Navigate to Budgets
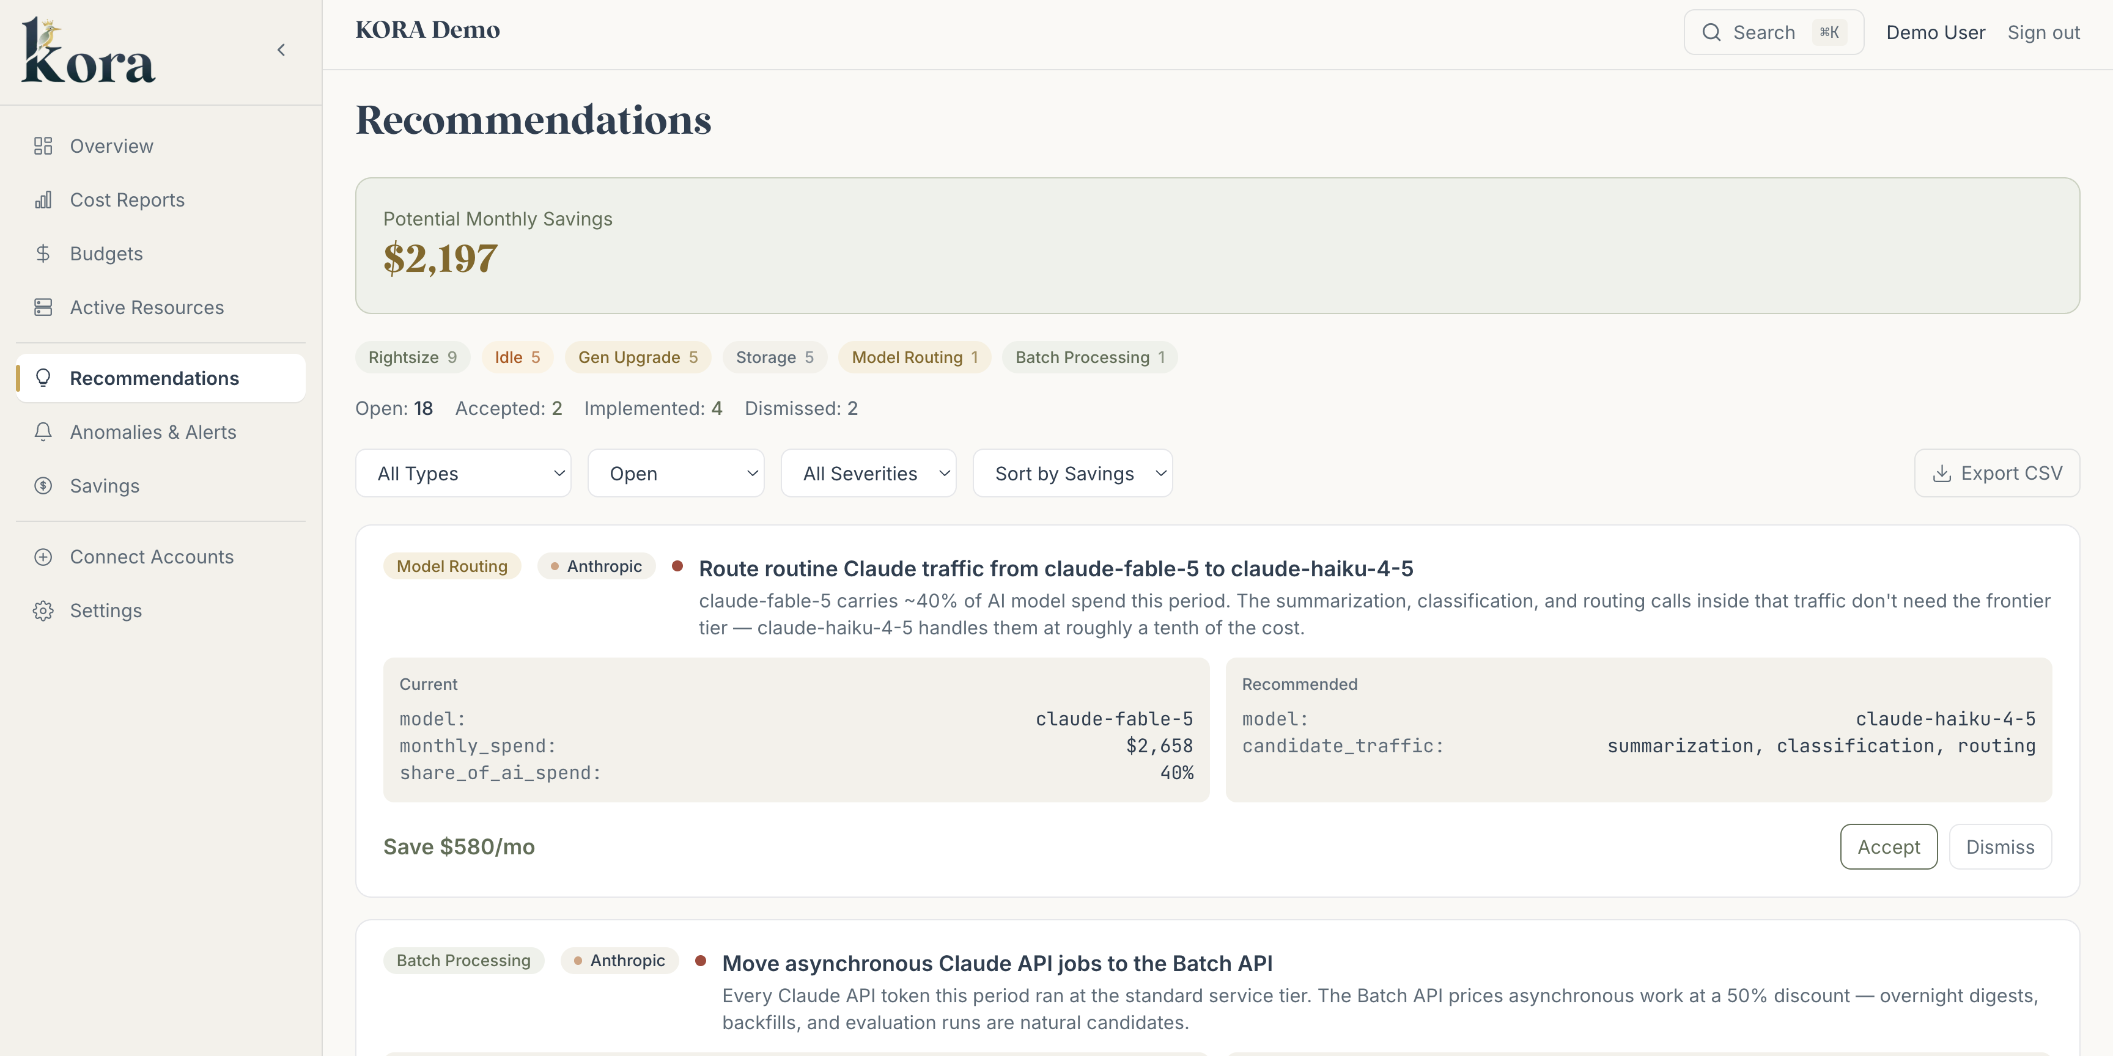Screen dimensions: 2113x1056 point(161,254)
